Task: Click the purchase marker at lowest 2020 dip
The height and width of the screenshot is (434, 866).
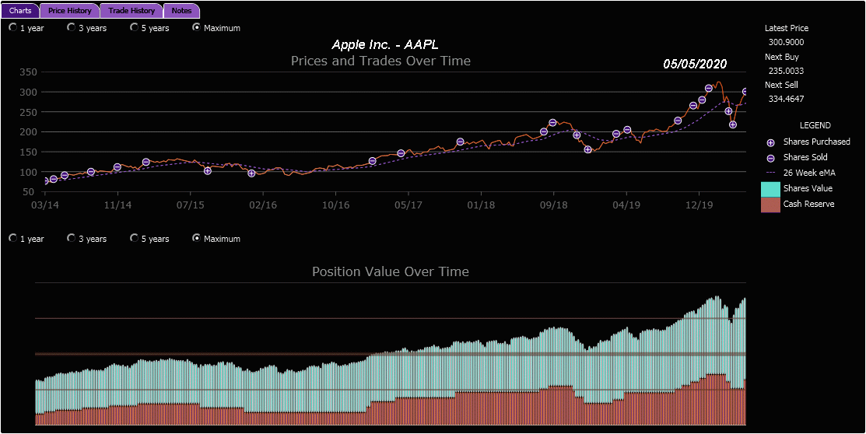Action: 733,124
